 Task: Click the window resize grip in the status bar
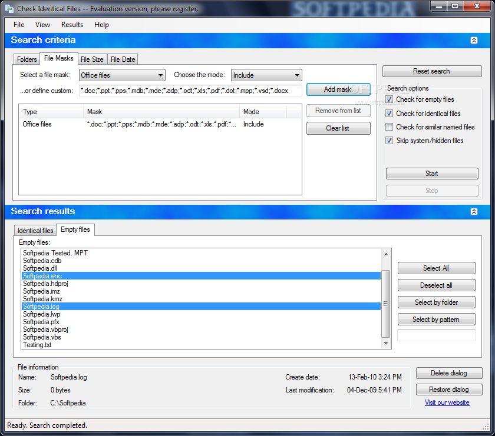click(x=486, y=427)
